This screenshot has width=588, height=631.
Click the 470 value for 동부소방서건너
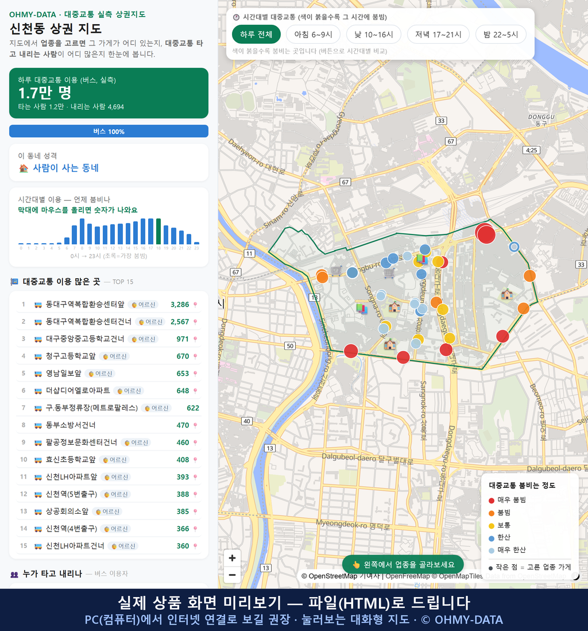[x=183, y=425]
